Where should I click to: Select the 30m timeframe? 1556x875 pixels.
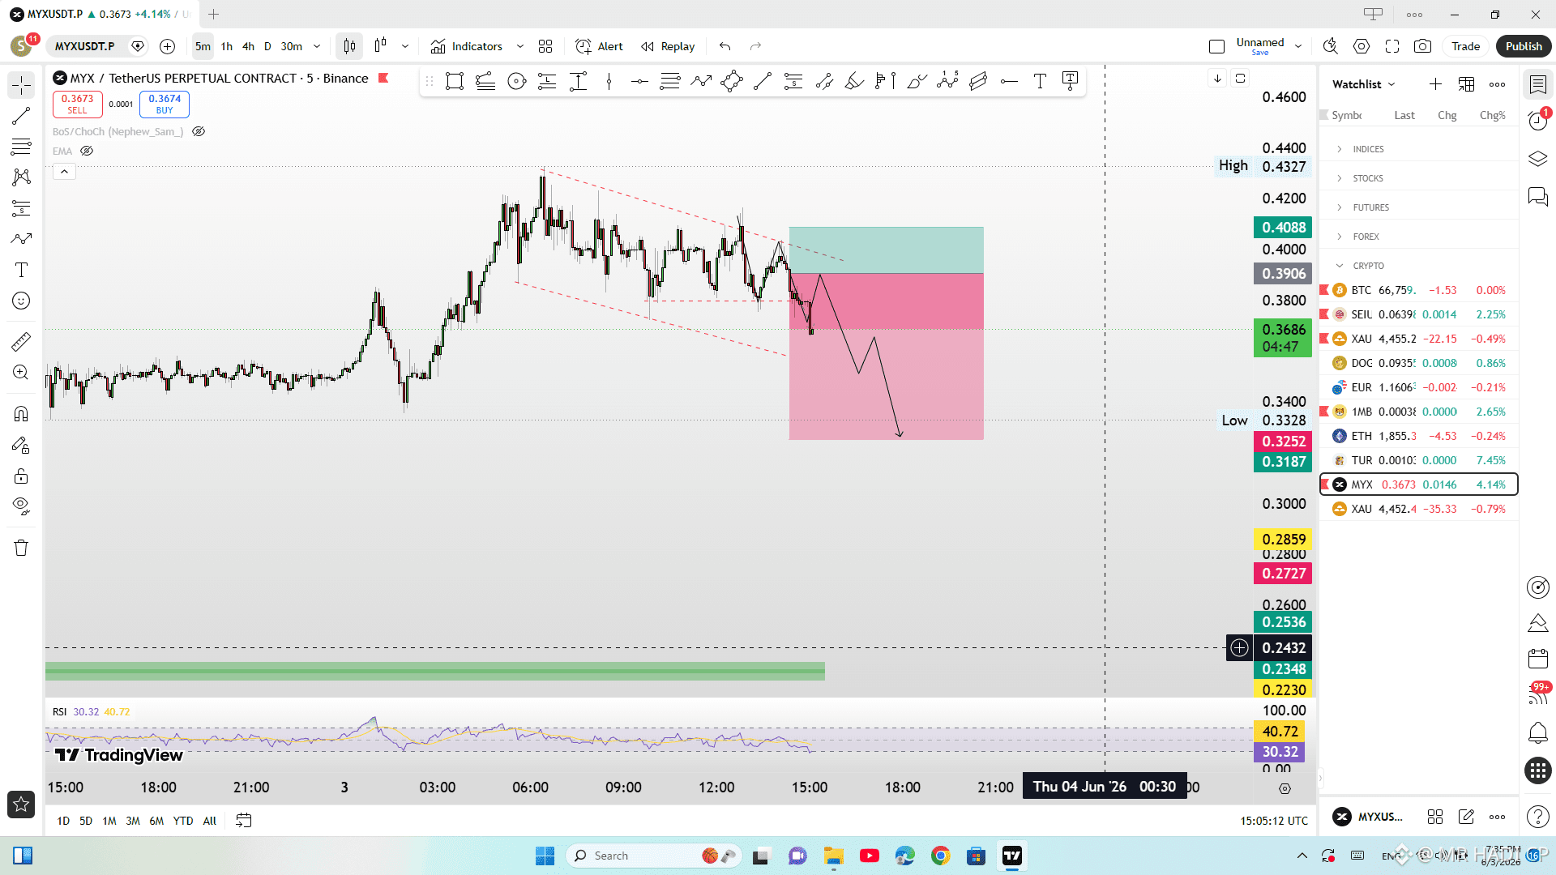291,46
